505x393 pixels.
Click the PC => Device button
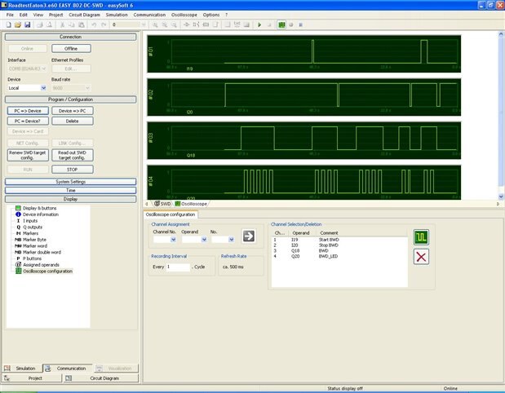point(29,110)
